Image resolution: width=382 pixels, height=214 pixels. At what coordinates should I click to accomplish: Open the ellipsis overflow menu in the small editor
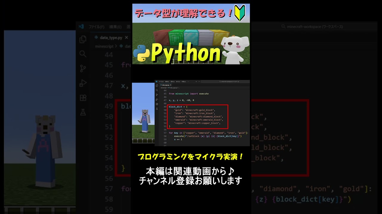point(188,81)
